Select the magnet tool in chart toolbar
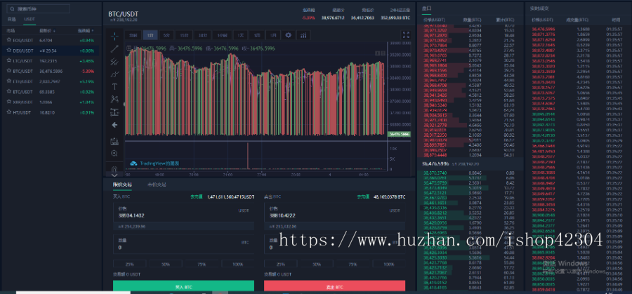Viewport: 632px width, 294px height. [114, 168]
